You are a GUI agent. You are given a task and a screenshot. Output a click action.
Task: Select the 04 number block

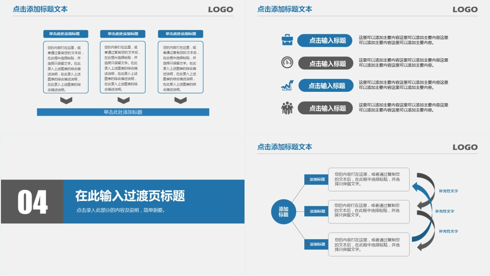(32, 201)
